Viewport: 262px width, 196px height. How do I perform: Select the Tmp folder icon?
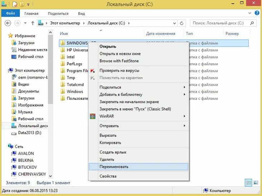point(63,78)
